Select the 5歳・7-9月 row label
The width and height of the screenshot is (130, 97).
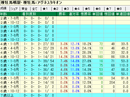(x=10, y=70)
